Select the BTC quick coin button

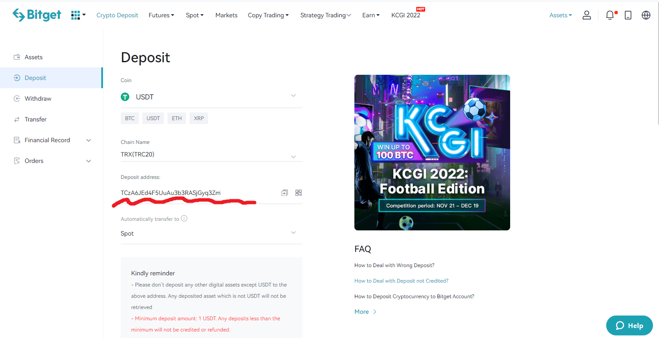click(x=130, y=118)
